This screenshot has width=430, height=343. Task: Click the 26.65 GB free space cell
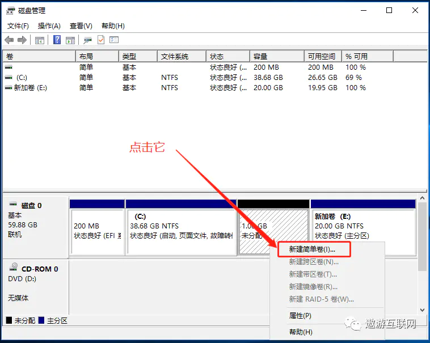coord(322,78)
